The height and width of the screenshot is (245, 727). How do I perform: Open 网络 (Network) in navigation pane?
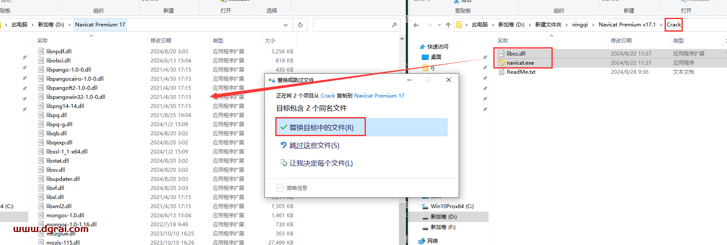point(432,241)
